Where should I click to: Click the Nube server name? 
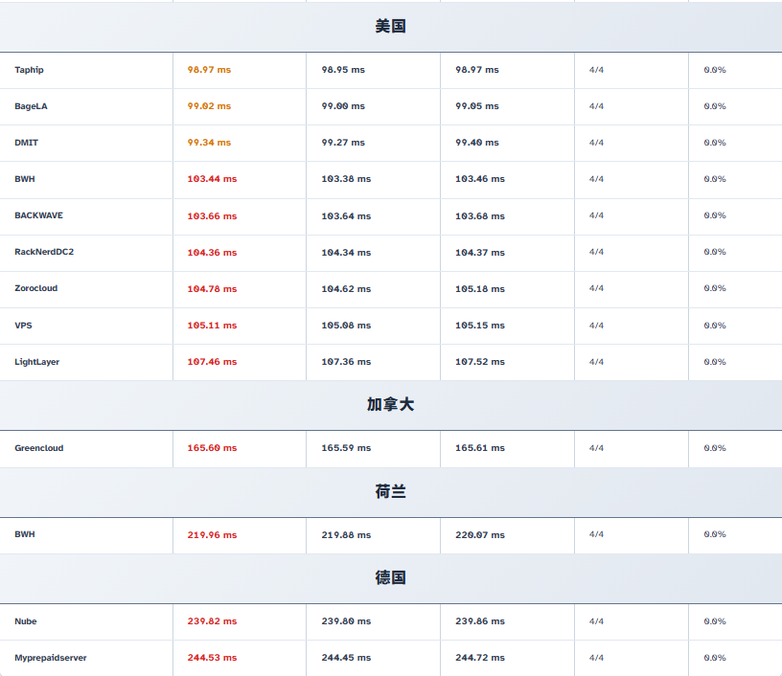[x=26, y=621]
